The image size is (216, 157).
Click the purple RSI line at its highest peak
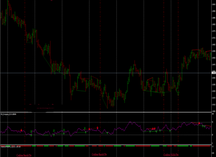[x=130, y=122]
